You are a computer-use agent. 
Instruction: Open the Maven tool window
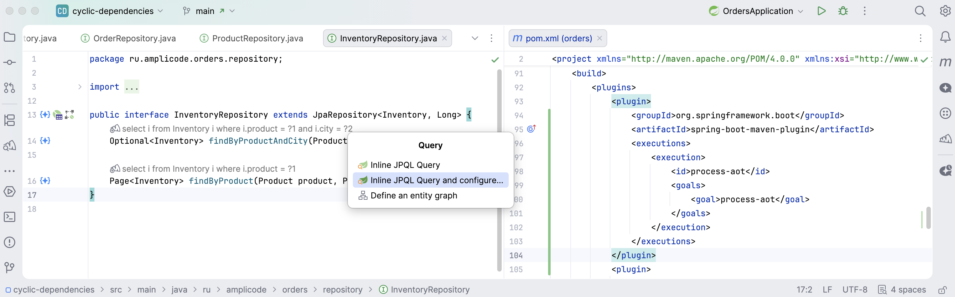[x=945, y=62]
